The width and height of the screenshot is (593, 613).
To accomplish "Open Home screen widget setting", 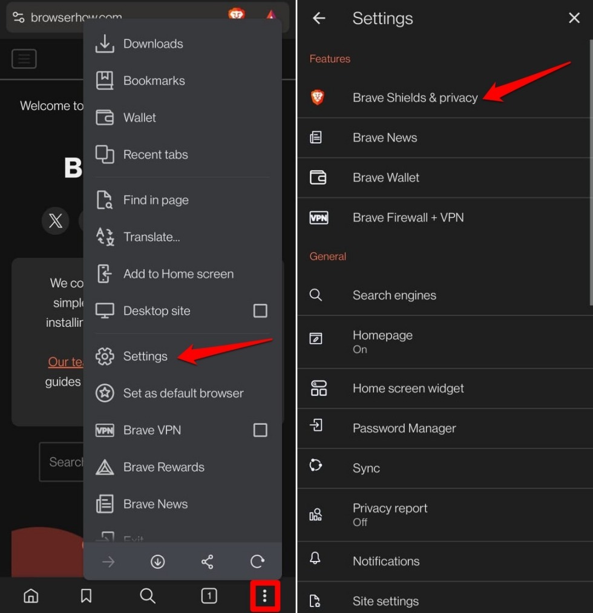I will coord(445,388).
